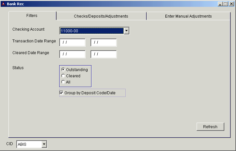Toggle Group by Deposit Code/Date checkbox

click(62, 93)
